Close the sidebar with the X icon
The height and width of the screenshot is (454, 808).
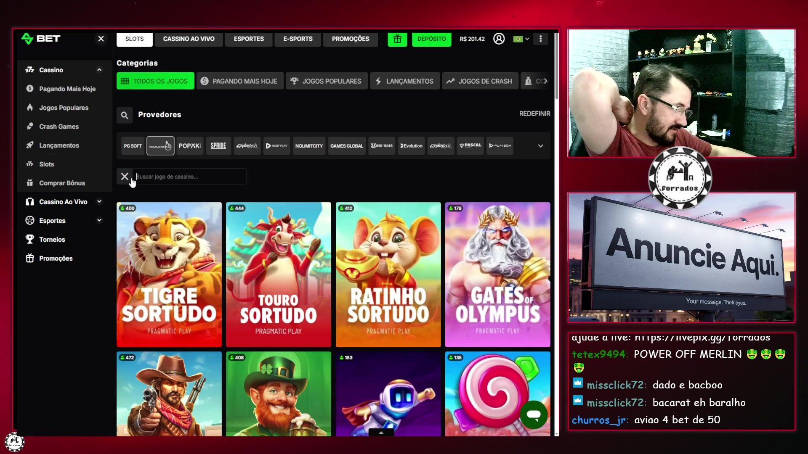tap(101, 39)
